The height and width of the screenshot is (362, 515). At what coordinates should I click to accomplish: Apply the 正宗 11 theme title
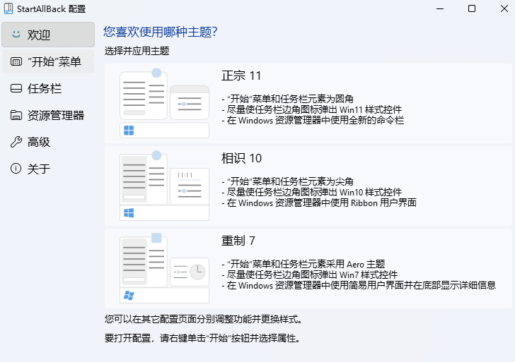pos(241,76)
